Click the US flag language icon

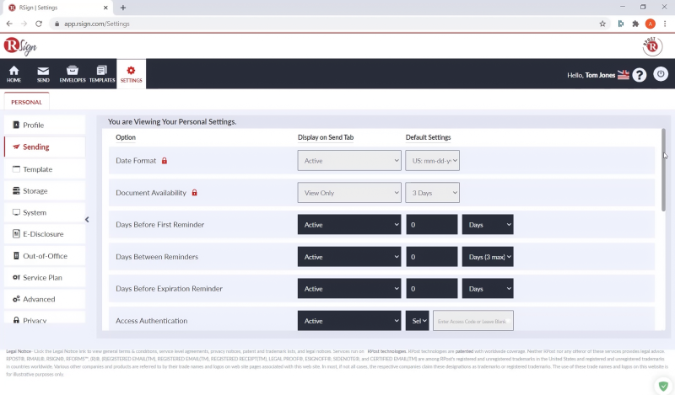click(x=623, y=75)
